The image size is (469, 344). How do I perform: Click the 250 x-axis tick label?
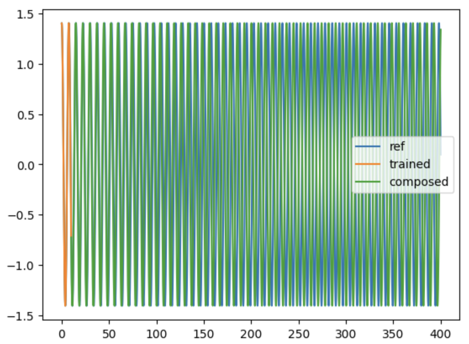[x=299, y=331]
